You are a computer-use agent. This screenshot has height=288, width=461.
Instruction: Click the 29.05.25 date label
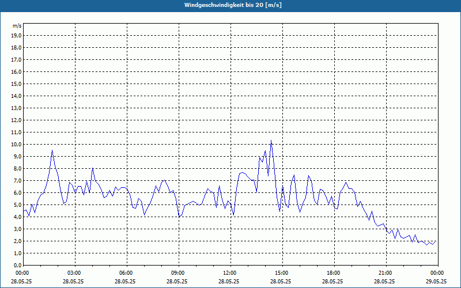[x=436, y=281]
